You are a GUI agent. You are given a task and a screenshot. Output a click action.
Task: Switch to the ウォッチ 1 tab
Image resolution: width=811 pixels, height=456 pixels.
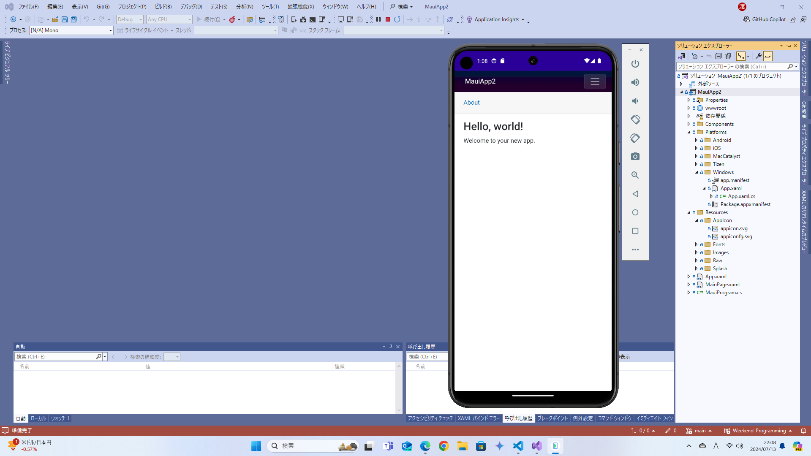pyautogui.click(x=60, y=418)
